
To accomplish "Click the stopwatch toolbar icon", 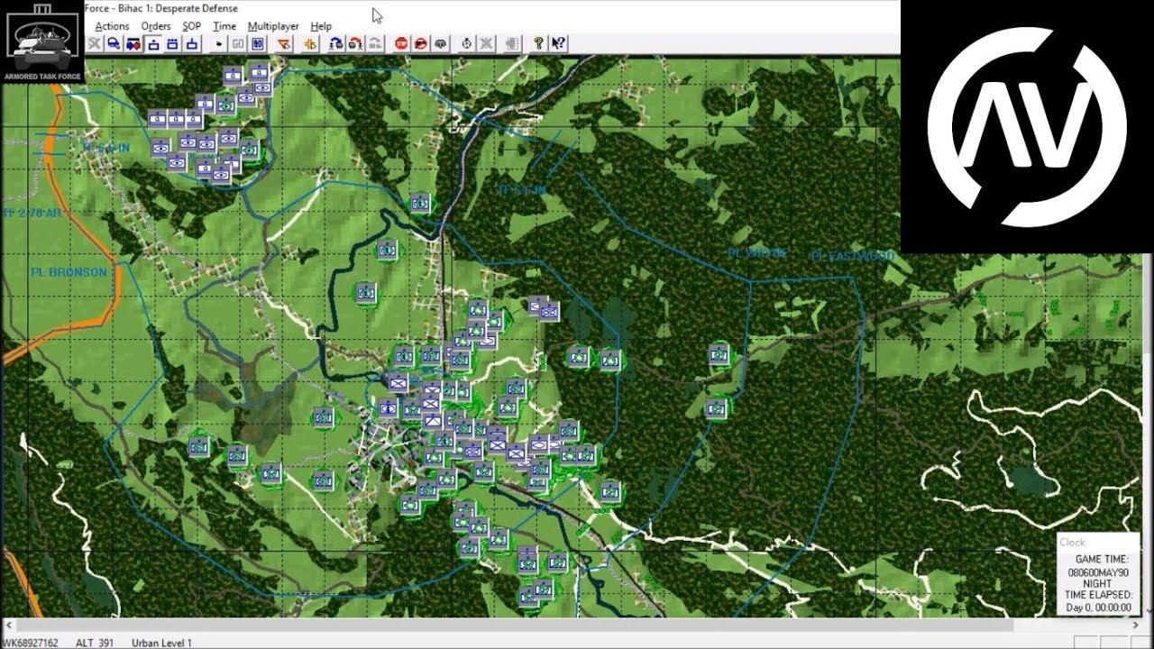I will pyautogui.click(x=467, y=43).
